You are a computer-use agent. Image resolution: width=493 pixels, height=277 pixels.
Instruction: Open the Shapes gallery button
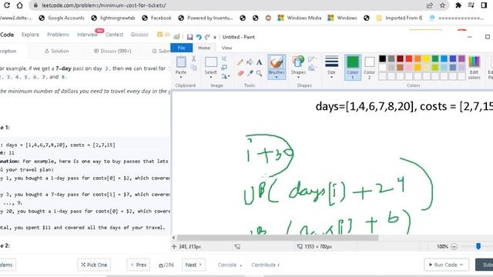298,67
